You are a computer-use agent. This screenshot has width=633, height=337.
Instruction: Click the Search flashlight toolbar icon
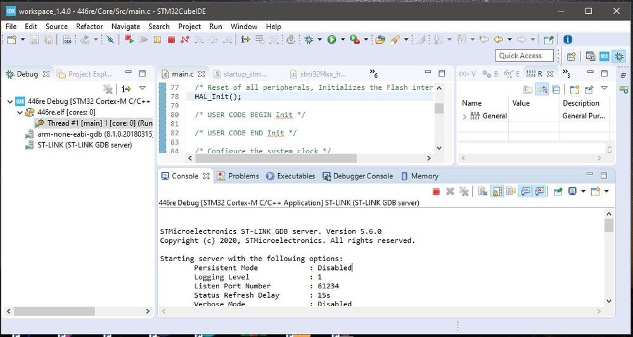point(394,39)
